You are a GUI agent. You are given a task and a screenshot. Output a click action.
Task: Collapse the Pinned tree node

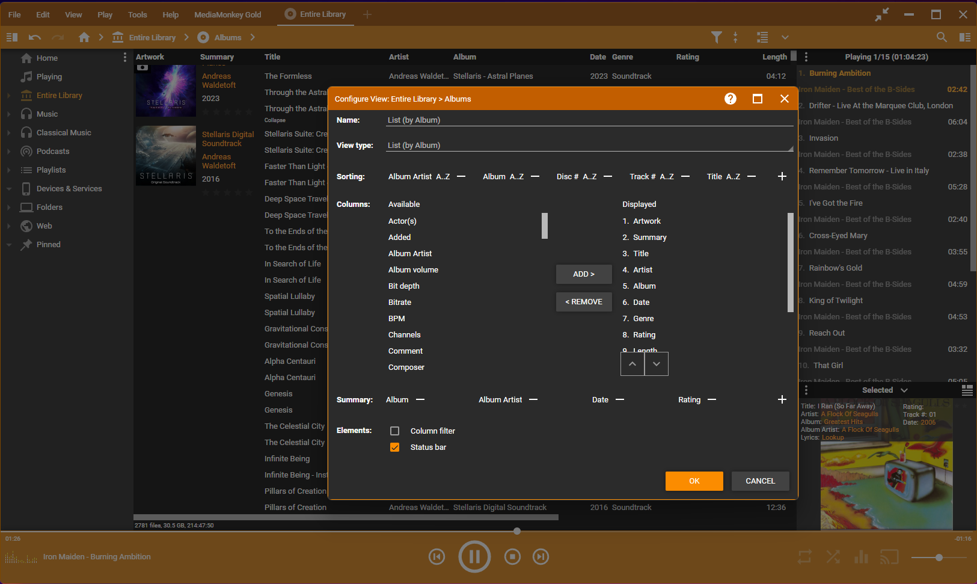point(8,244)
